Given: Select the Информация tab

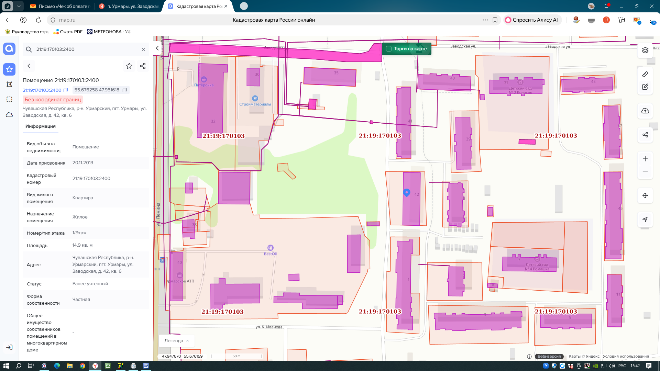Looking at the screenshot, I should (x=41, y=126).
